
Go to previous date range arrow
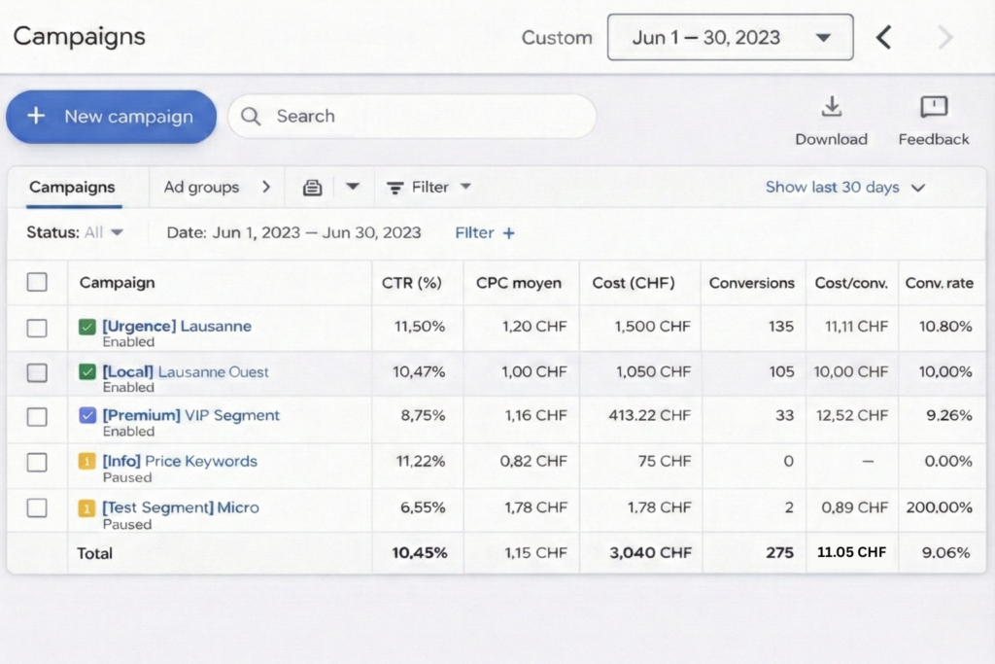(882, 38)
